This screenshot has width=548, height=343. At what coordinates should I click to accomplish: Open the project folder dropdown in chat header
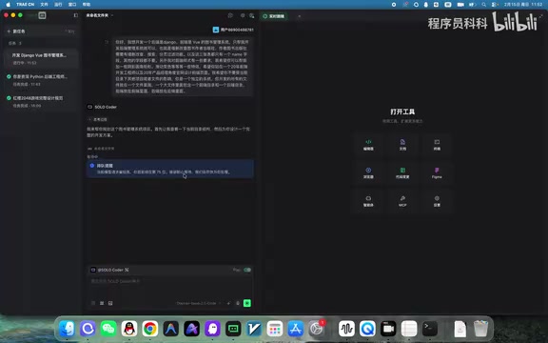(100, 15)
